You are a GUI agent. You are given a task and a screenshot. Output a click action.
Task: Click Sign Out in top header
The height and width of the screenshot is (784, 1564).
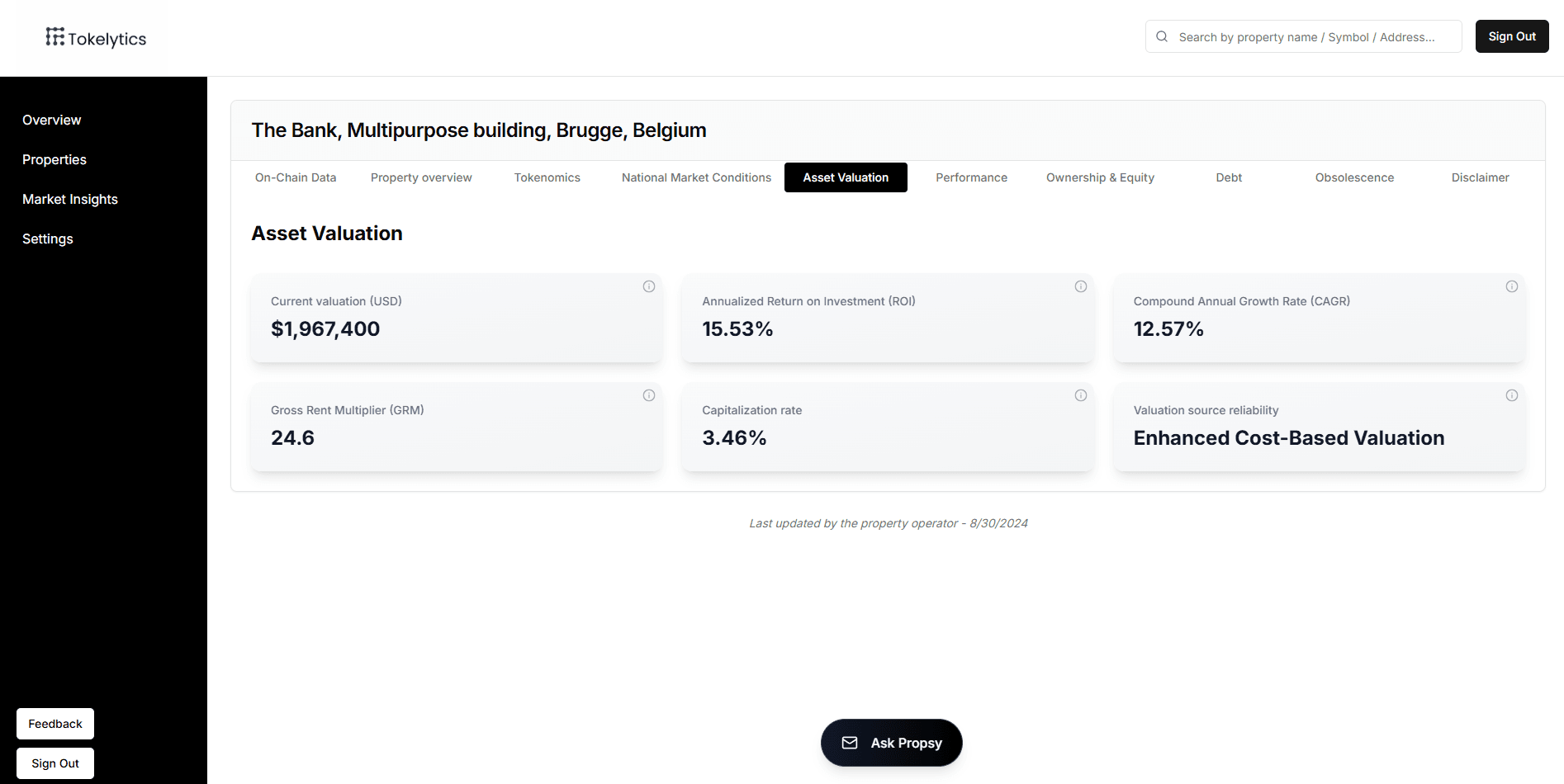[x=1511, y=36]
